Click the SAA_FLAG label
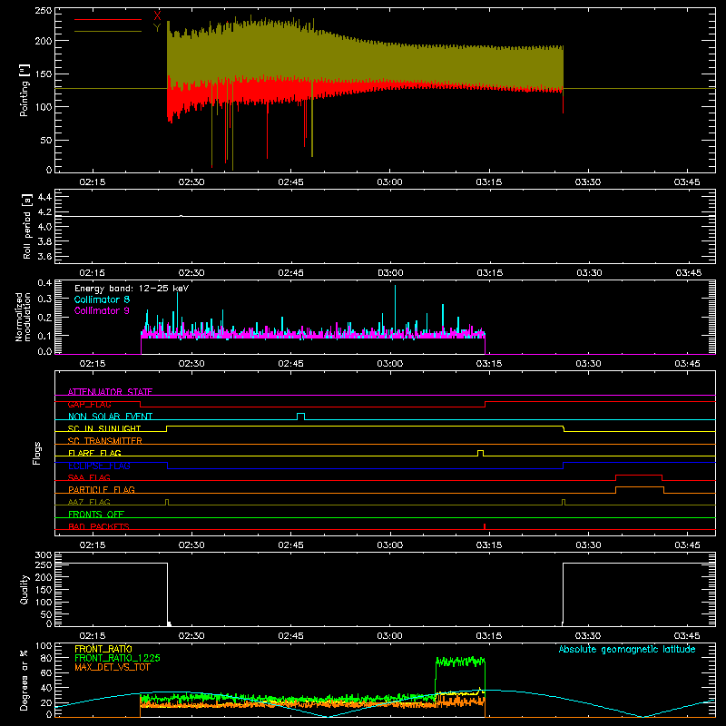This screenshot has width=726, height=726. pos(89,477)
